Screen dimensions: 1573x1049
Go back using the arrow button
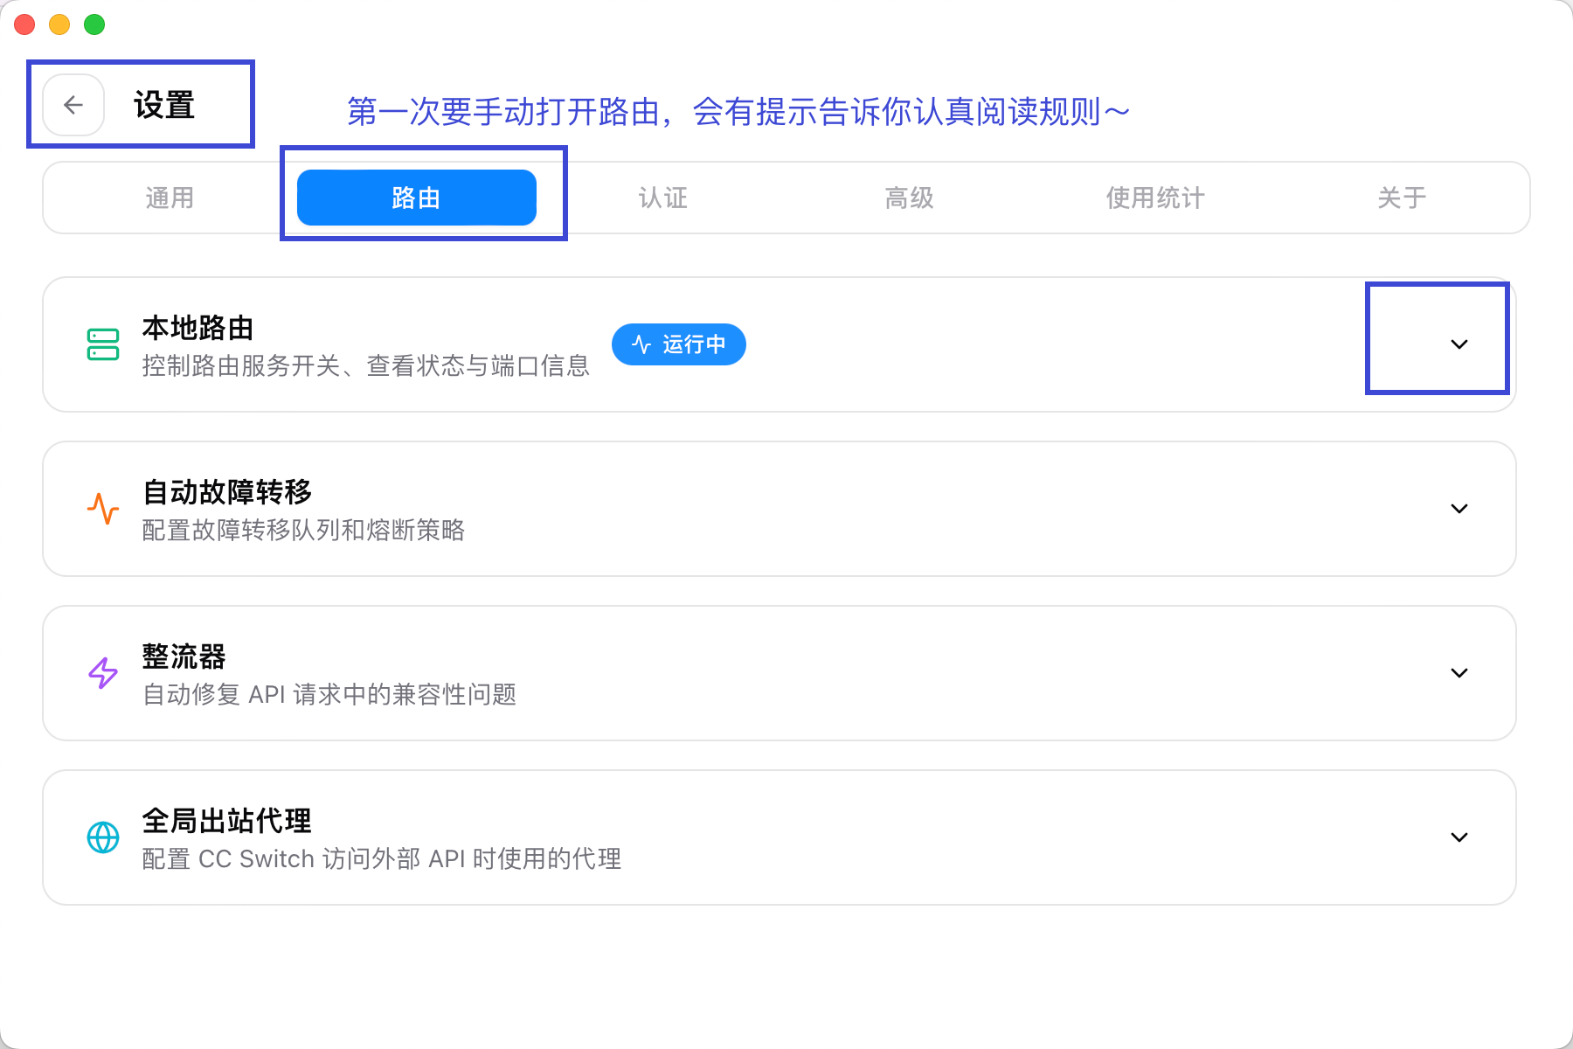coord(73,105)
